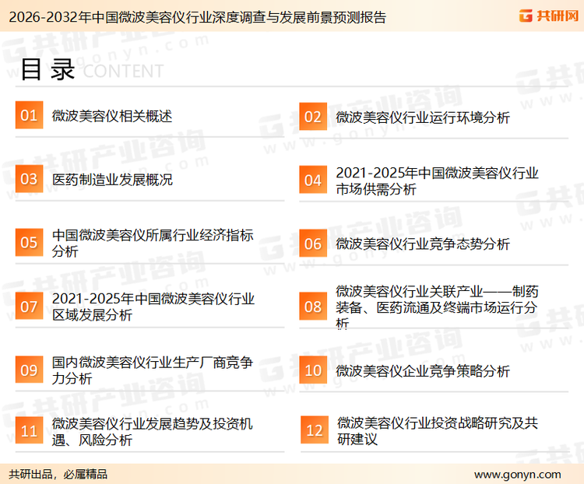Viewport: 584px width, 484px height.
Task: Open chapter 微波美容仪相关概述
Action: [112, 117]
